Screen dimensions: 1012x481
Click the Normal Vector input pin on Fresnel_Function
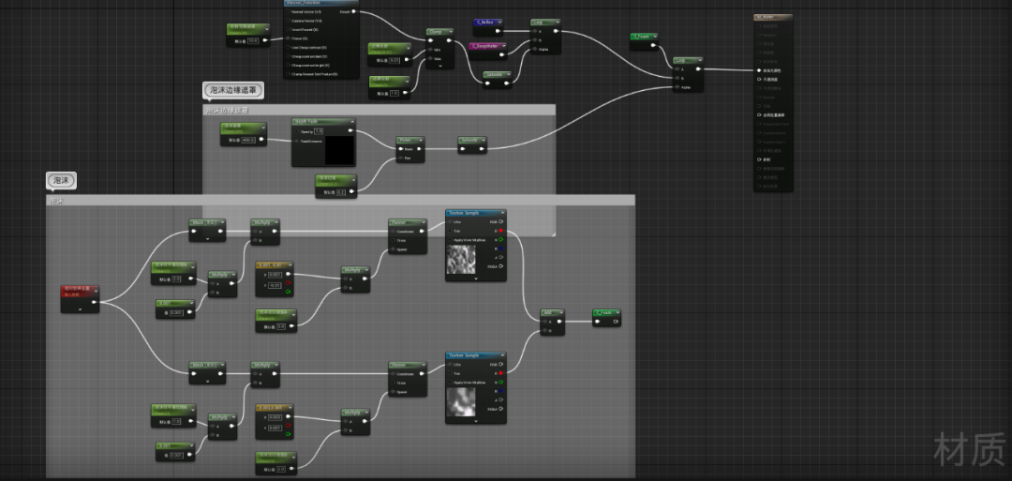289,11
